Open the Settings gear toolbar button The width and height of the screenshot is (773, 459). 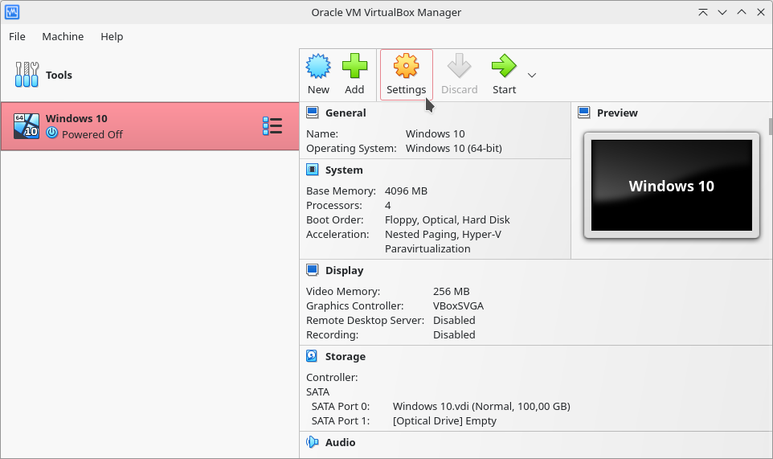(407, 75)
